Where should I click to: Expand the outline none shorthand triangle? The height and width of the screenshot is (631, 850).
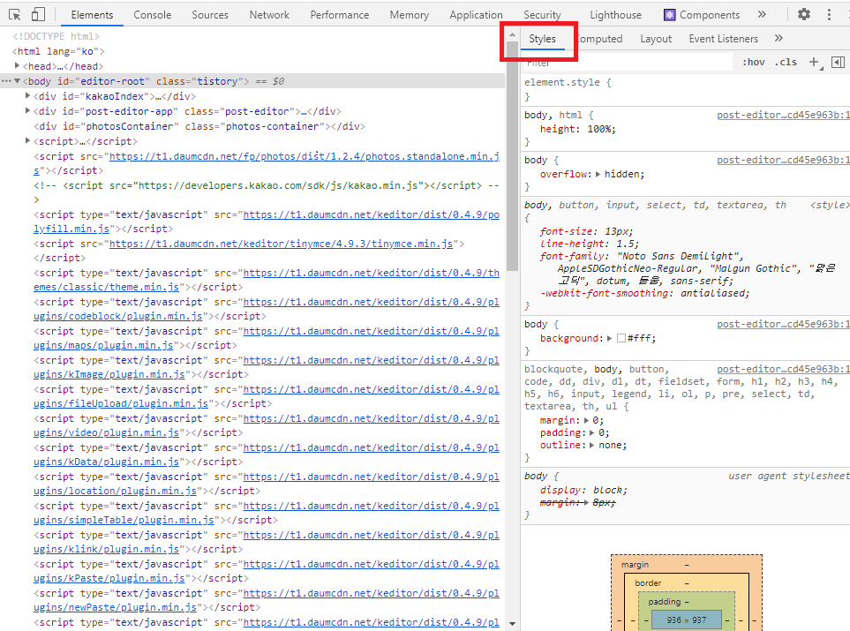point(592,445)
